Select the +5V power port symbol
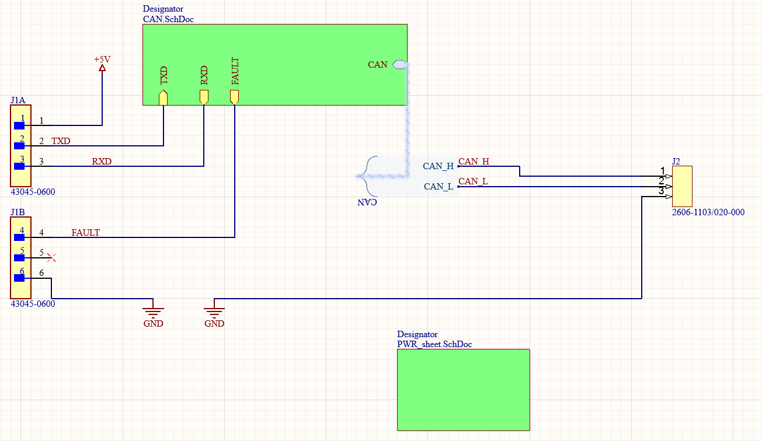 pos(102,68)
